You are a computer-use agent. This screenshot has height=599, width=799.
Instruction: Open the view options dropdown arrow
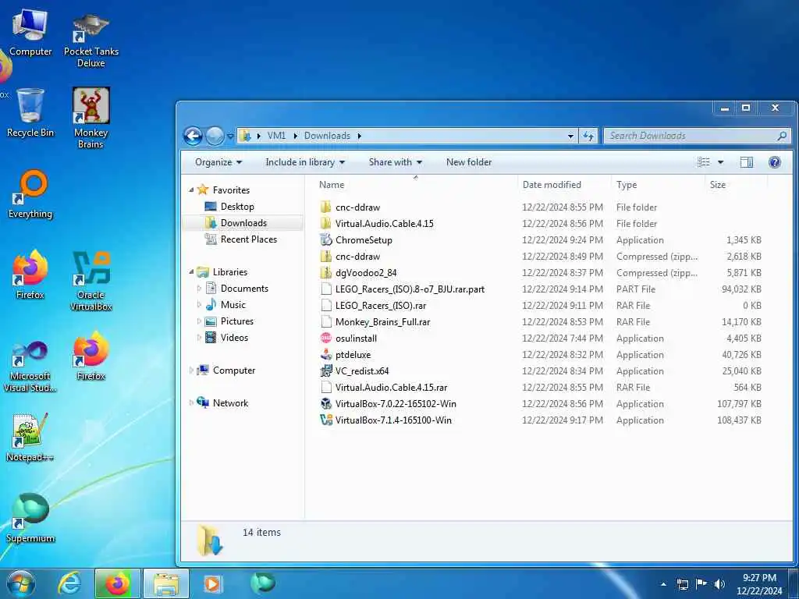[720, 162]
